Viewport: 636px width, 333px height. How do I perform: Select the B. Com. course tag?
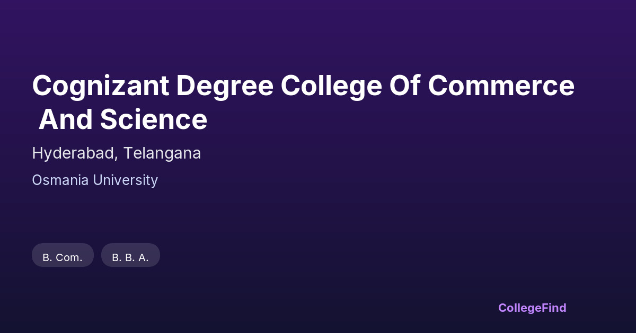point(63,257)
